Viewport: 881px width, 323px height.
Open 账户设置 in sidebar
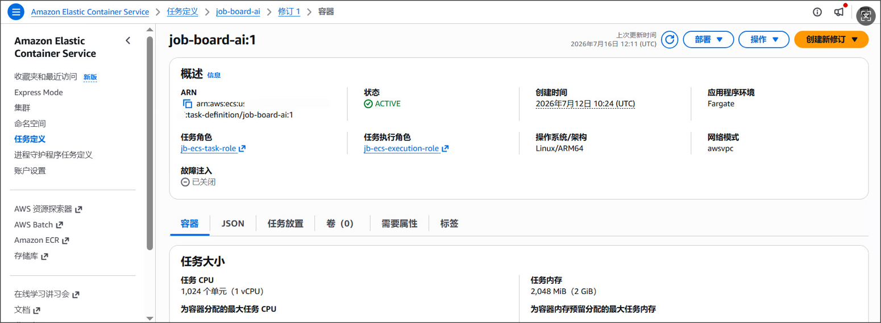click(x=30, y=171)
